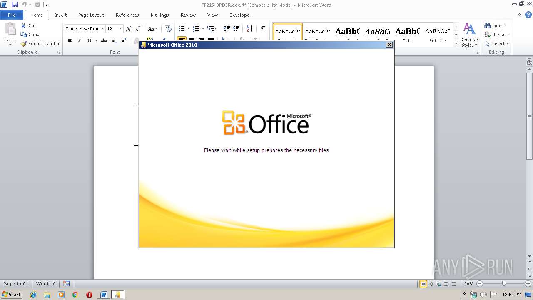Toggle Bold formatting
The height and width of the screenshot is (300, 533).
point(70,41)
